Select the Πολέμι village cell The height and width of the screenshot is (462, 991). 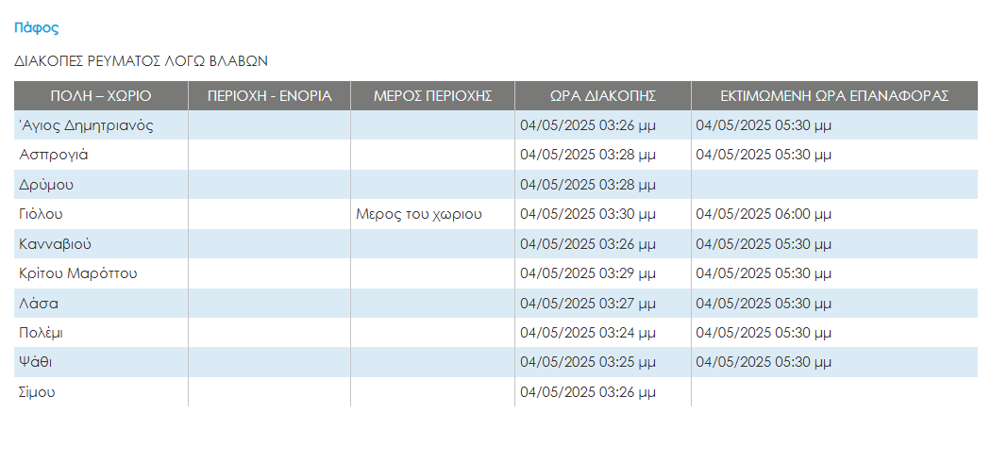pyautogui.click(x=42, y=333)
